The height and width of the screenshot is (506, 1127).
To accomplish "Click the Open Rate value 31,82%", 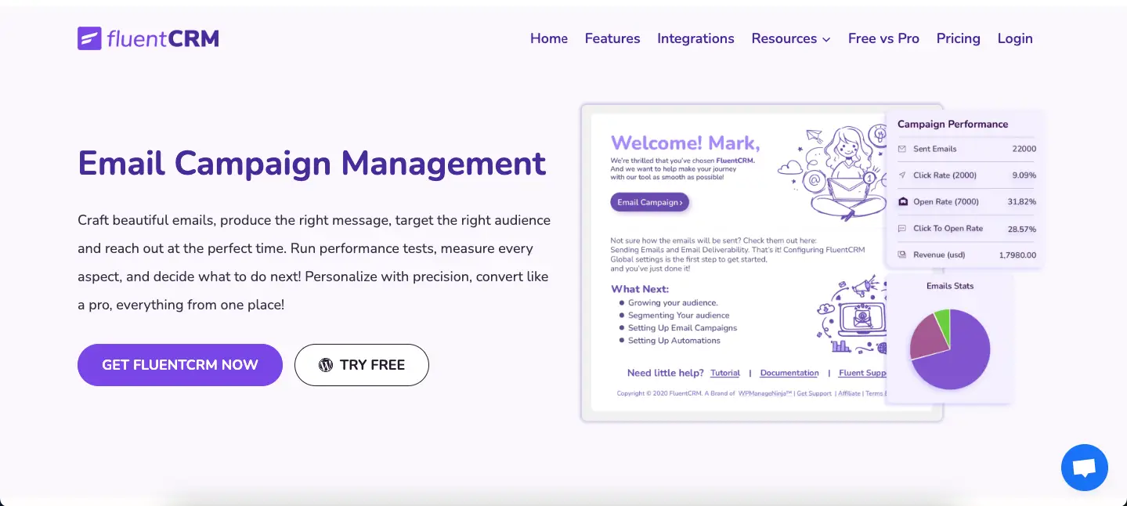I will [1021, 202].
